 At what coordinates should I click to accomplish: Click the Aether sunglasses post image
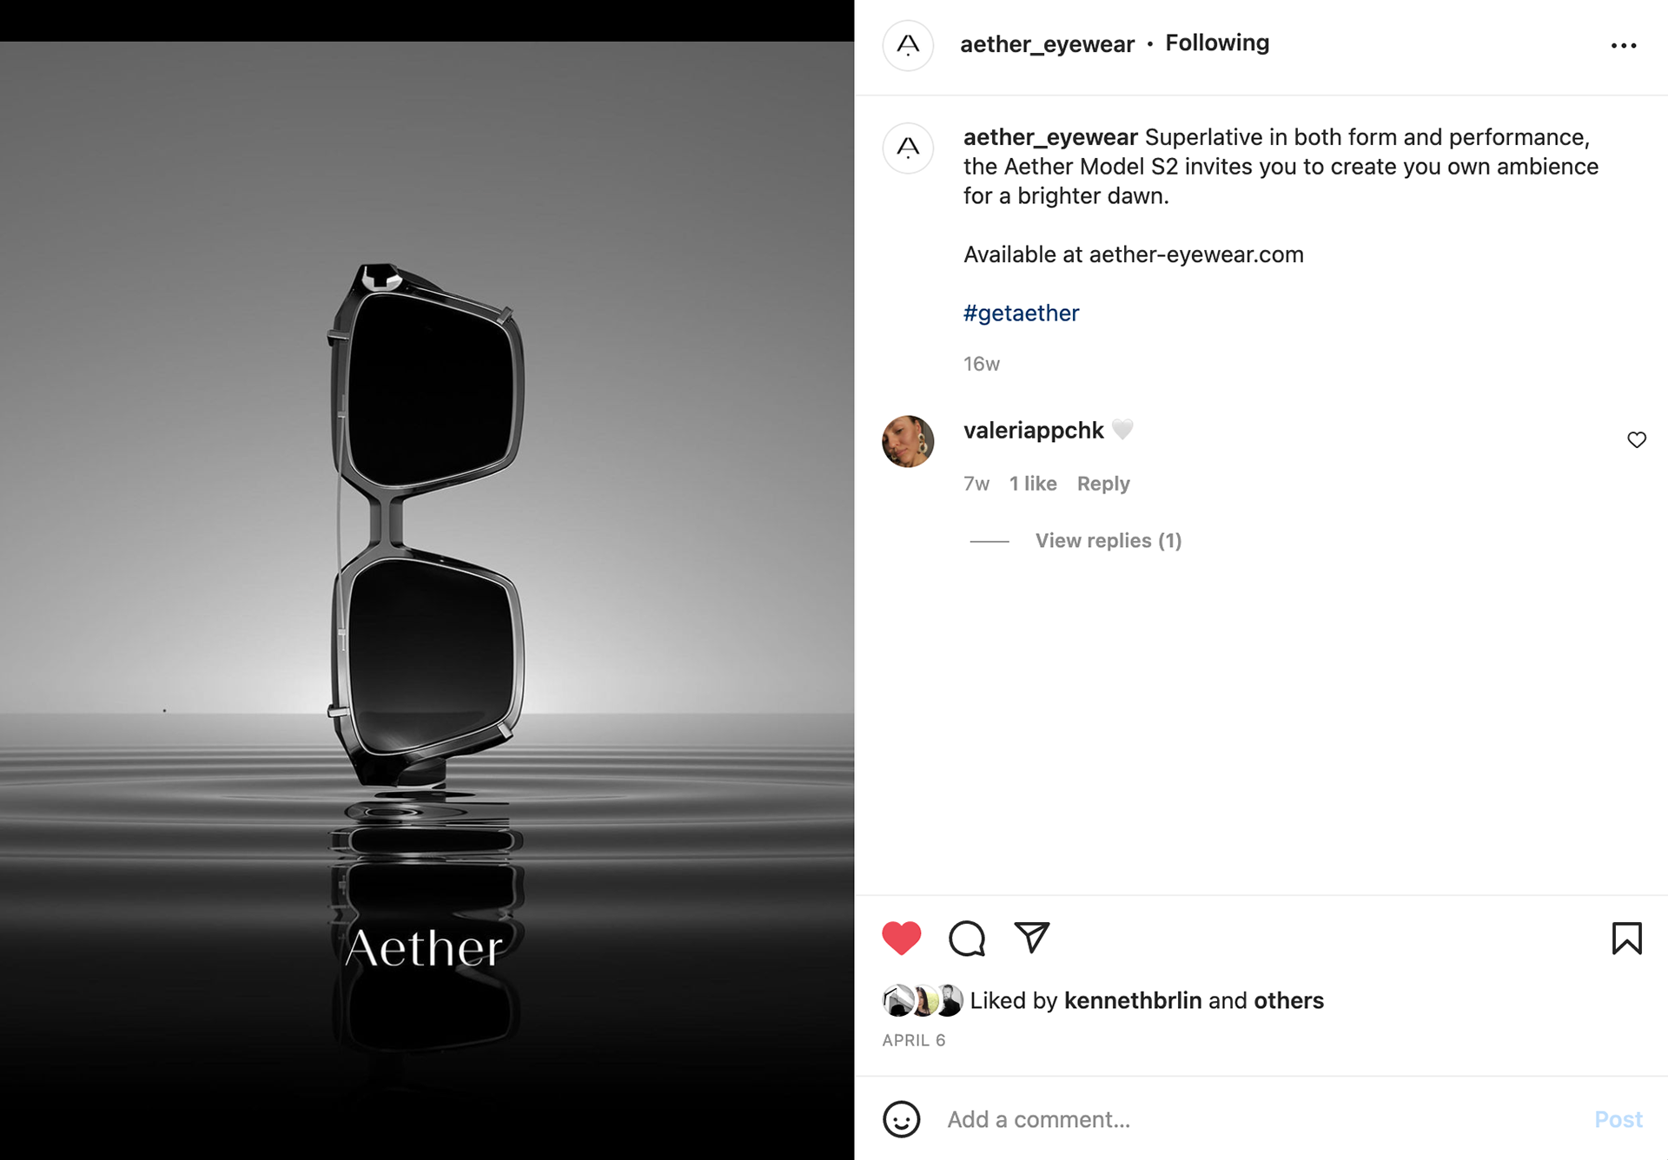(x=427, y=599)
